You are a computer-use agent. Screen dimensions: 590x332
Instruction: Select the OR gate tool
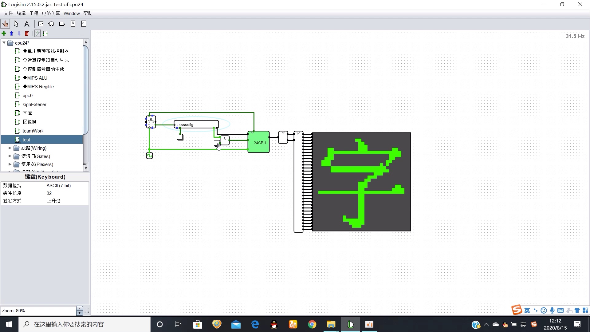pos(84,24)
